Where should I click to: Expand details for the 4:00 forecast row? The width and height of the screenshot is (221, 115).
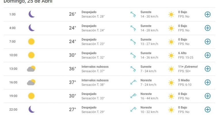(207, 28)
